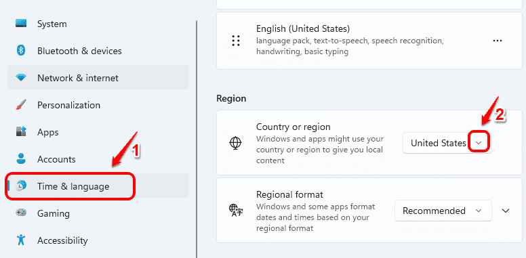Click the Apps icon in sidebar
Screen dimensions: 526x258
[21, 132]
